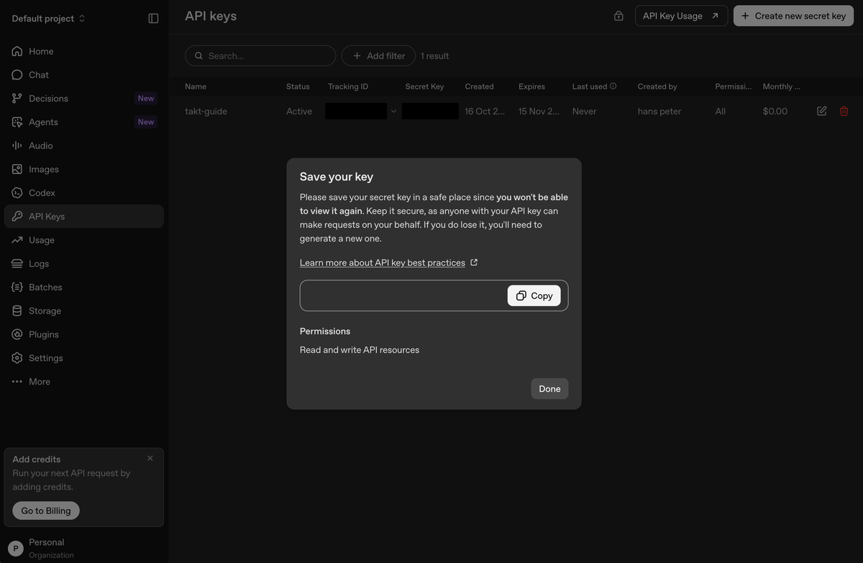863x563 pixels.
Task: Click Create new secret key
Action: coord(793,16)
